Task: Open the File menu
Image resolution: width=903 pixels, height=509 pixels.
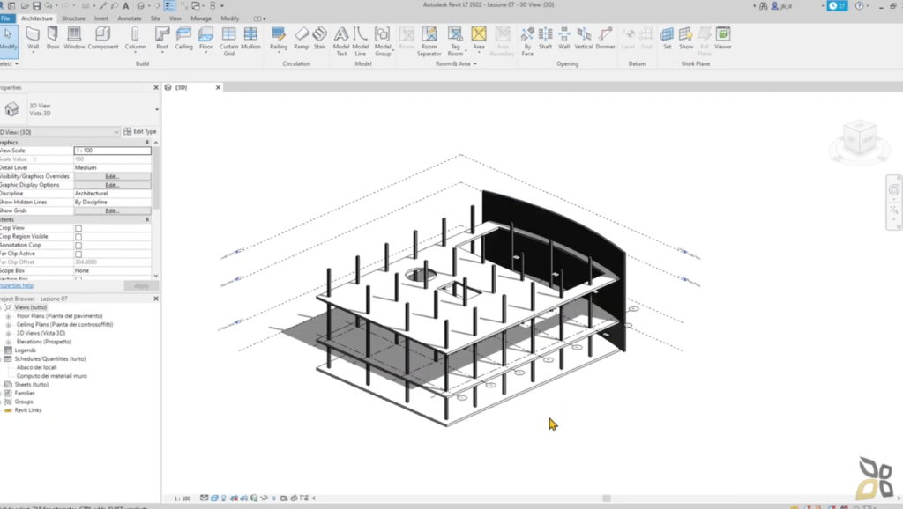Action: [6, 18]
